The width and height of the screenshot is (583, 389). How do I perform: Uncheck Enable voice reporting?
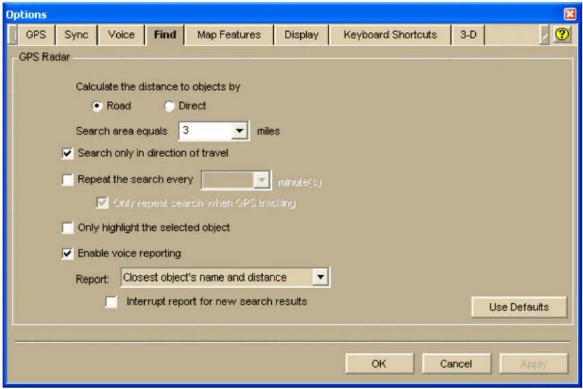point(67,253)
